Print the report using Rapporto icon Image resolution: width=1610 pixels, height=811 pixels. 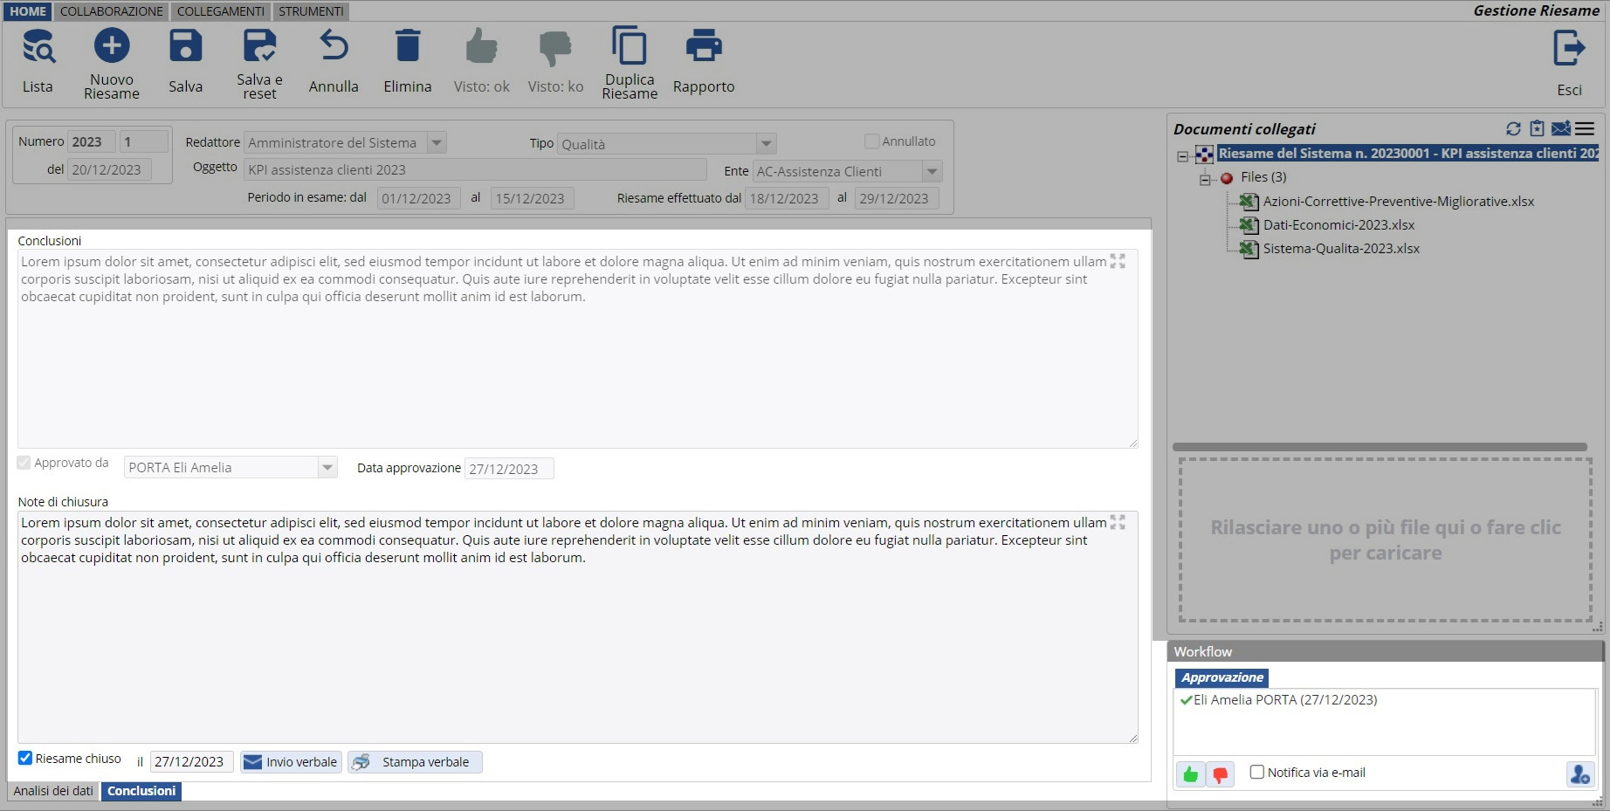[703, 46]
